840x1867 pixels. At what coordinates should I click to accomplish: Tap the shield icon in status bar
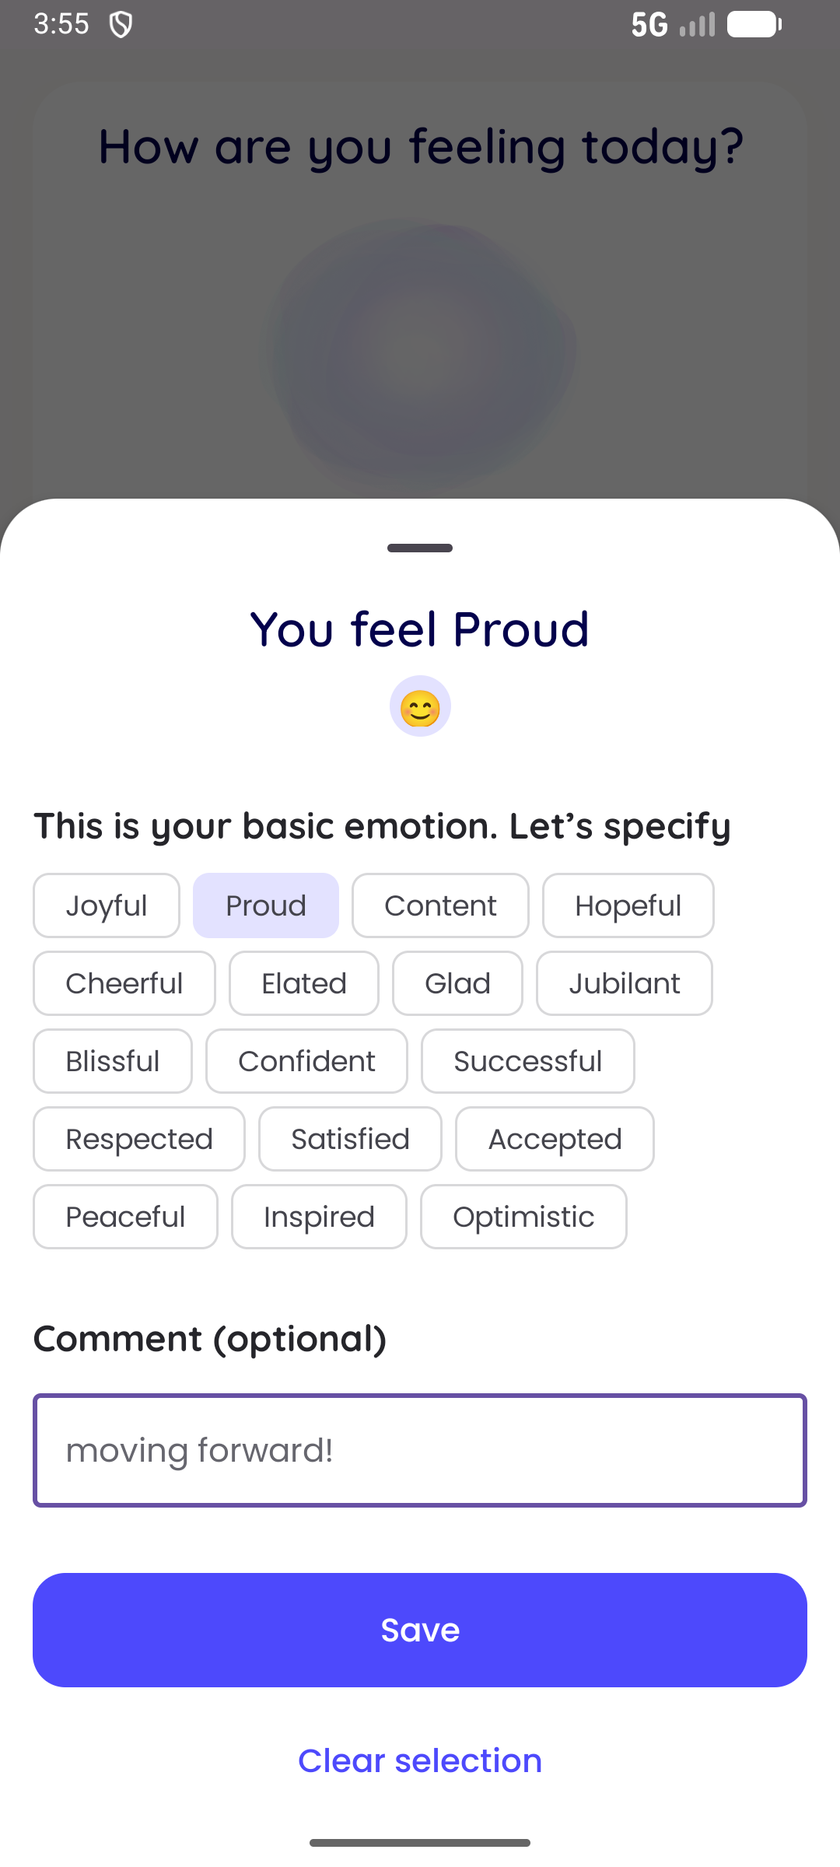(121, 24)
